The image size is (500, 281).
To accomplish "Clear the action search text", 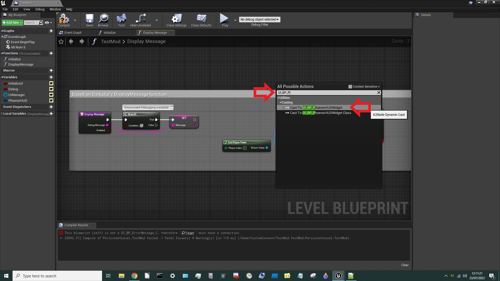I will tap(379, 92).
